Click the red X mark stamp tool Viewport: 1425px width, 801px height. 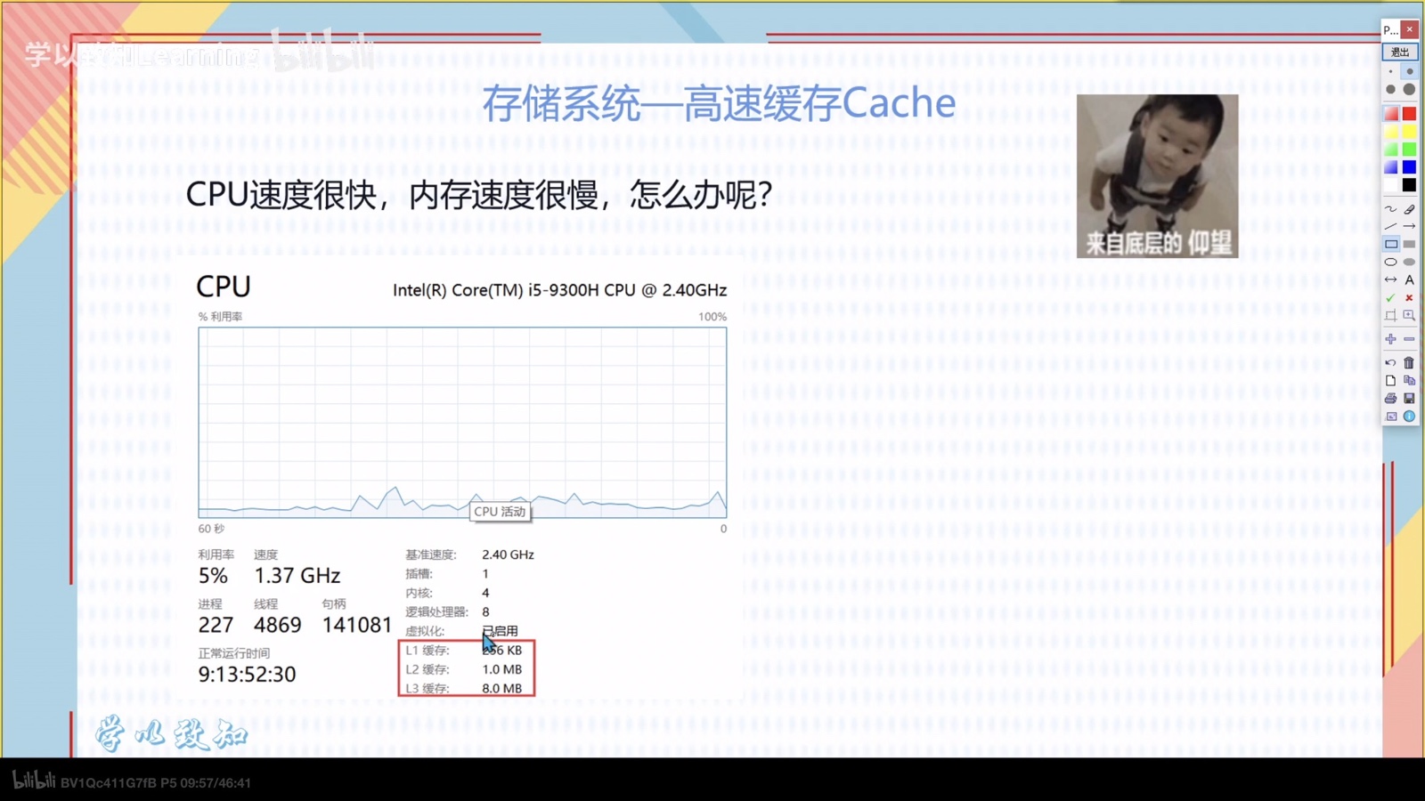tap(1409, 298)
